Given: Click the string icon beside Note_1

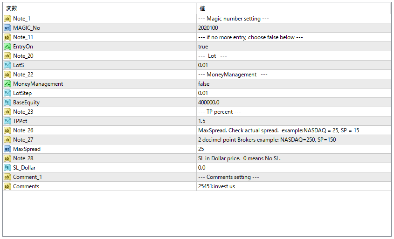Looking at the screenshot, I should pyautogui.click(x=7, y=19).
